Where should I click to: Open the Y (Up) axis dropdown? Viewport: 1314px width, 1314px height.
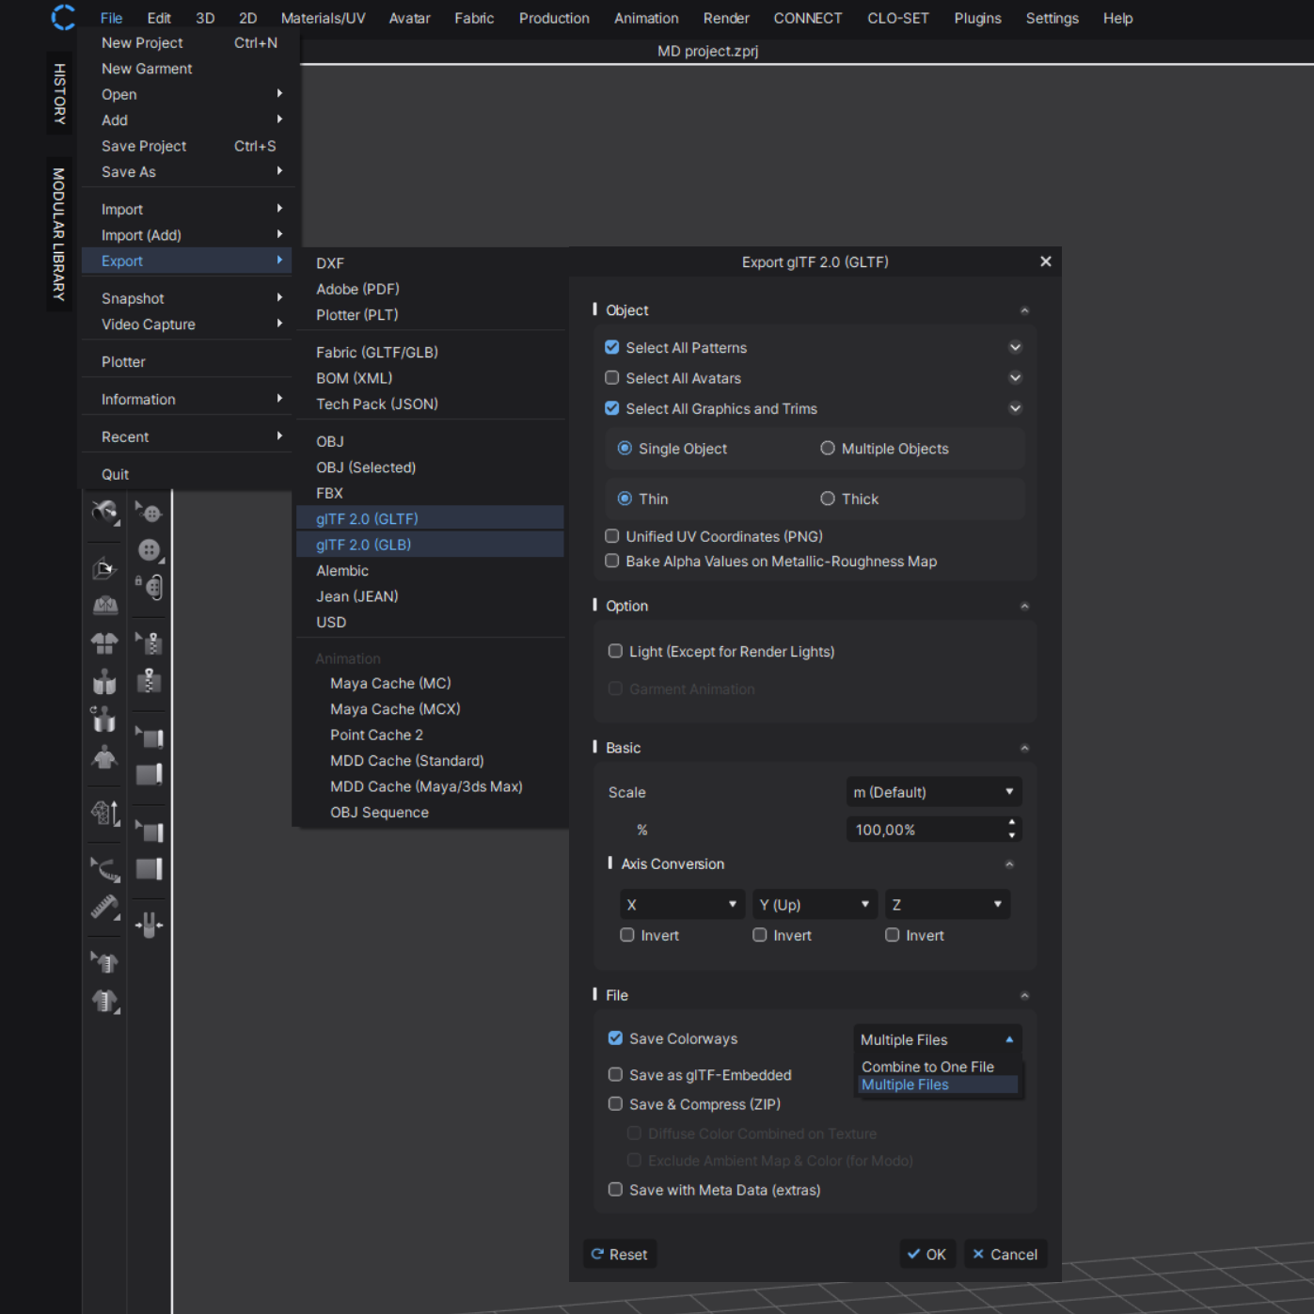(x=815, y=905)
